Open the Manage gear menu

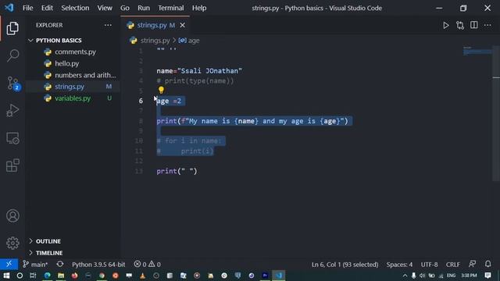click(x=12, y=243)
